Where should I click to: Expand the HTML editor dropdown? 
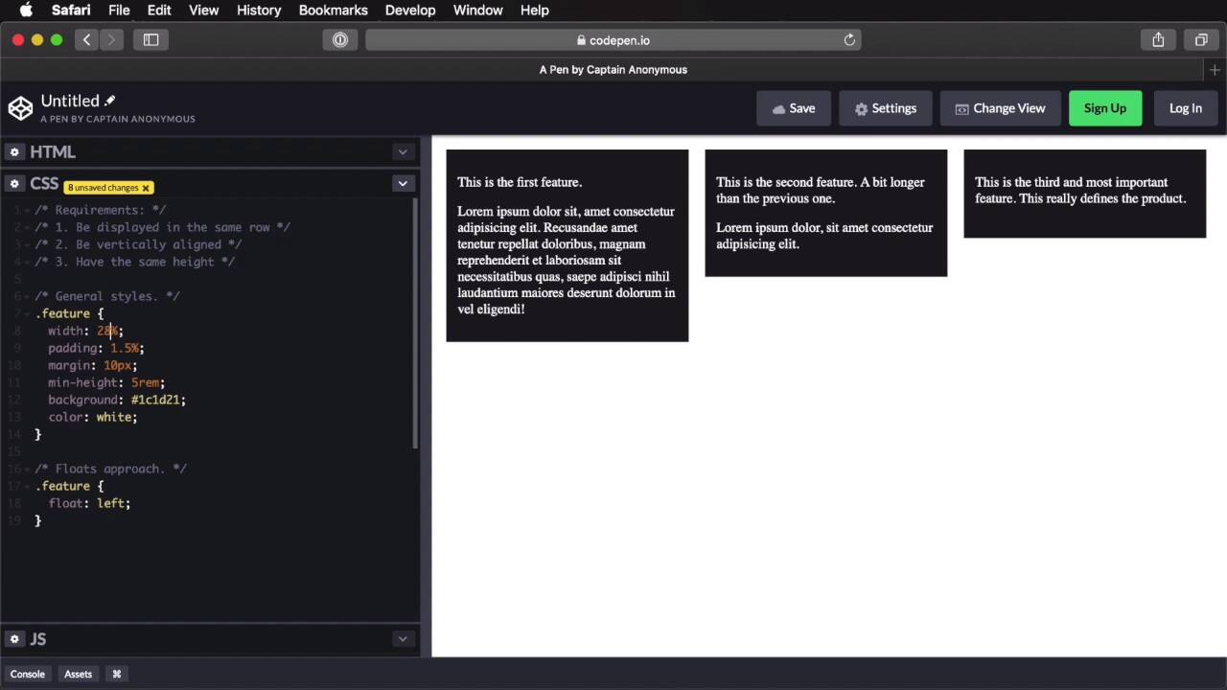click(403, 151)
